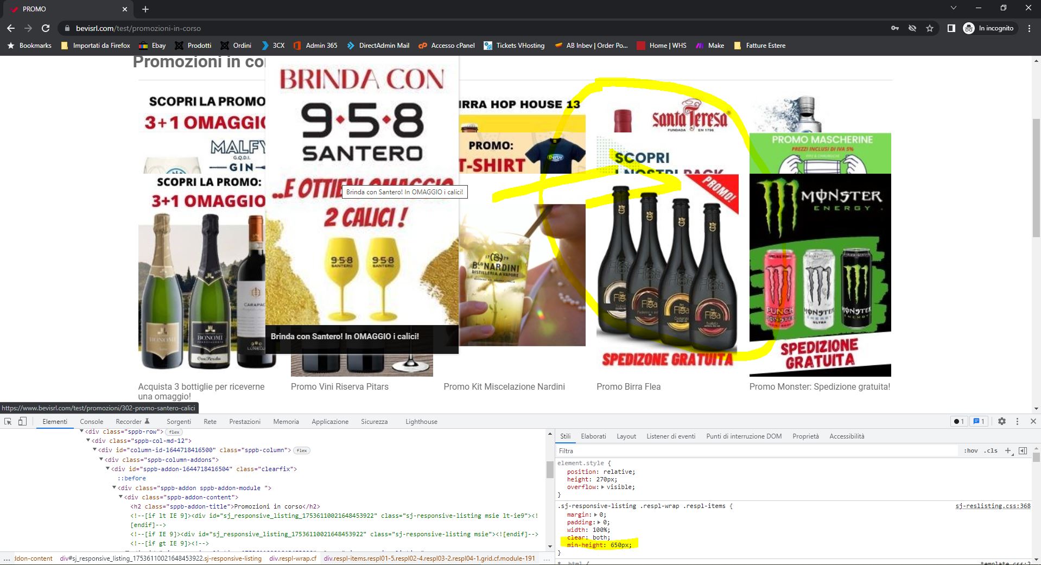Open the Chrome three-dot menu

pos(1029,28)
